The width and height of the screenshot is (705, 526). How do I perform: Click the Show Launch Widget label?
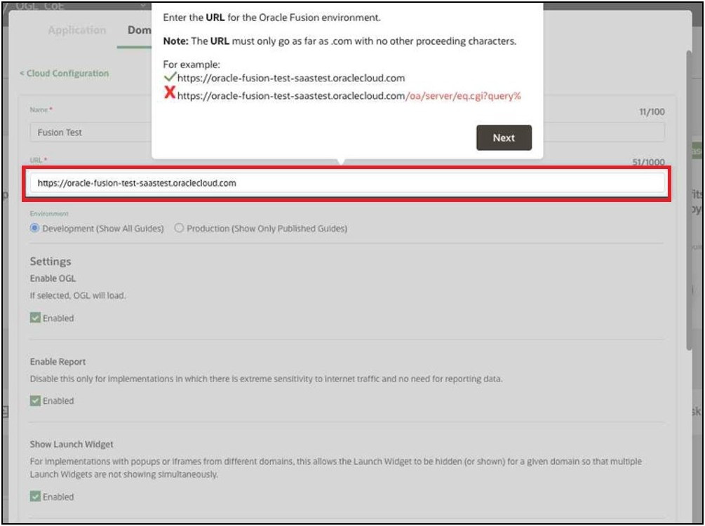pyautogui.click(x=72, y=444)
